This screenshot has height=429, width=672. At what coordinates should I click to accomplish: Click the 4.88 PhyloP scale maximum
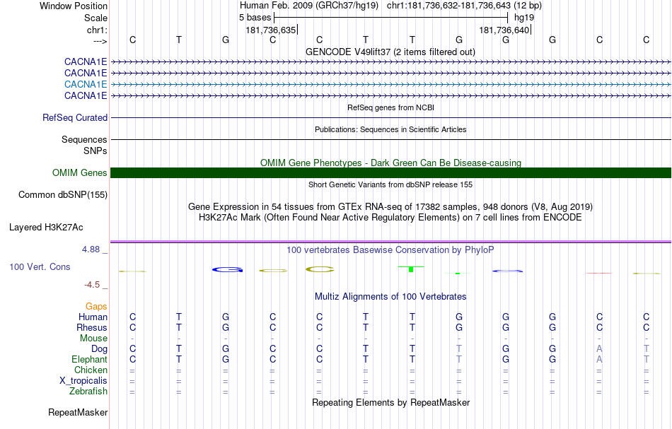[91, 249]
